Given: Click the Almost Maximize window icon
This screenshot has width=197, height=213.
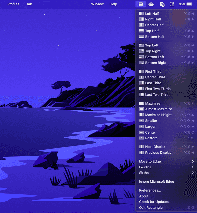Looking at the screenshot, I should click(x=142, y=109).
